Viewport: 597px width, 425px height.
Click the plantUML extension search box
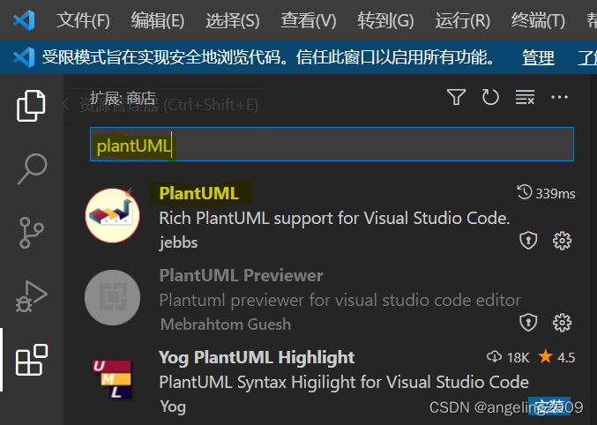(332, 144)
